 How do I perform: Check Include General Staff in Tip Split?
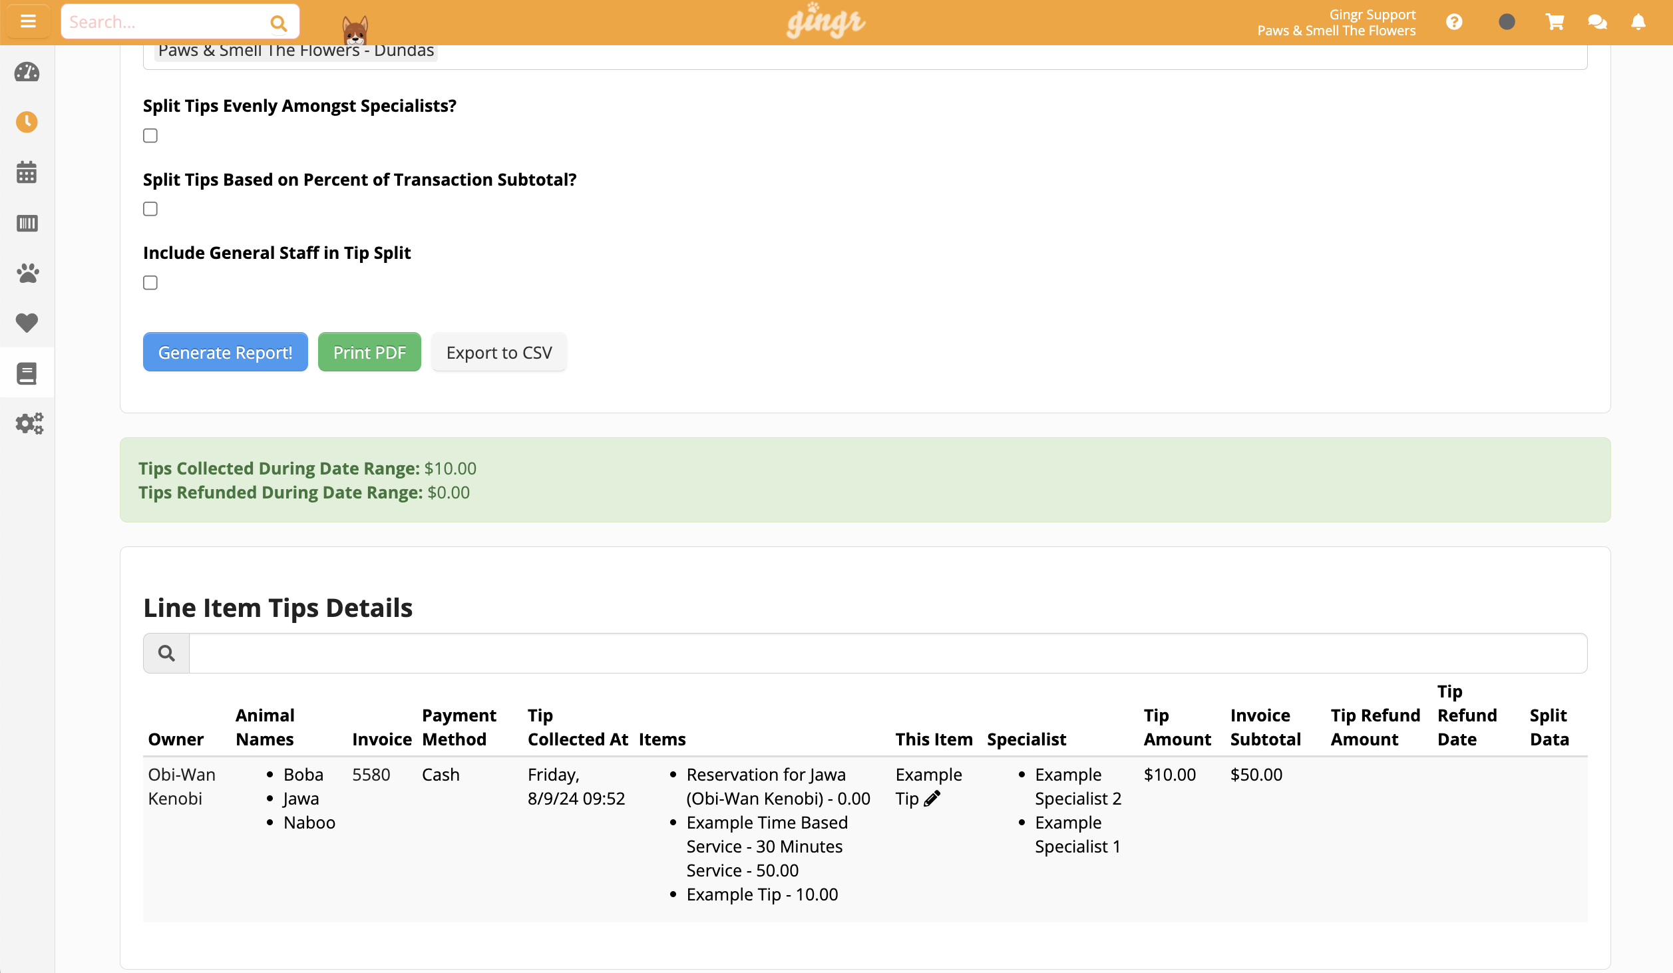[x=150, y=282]
